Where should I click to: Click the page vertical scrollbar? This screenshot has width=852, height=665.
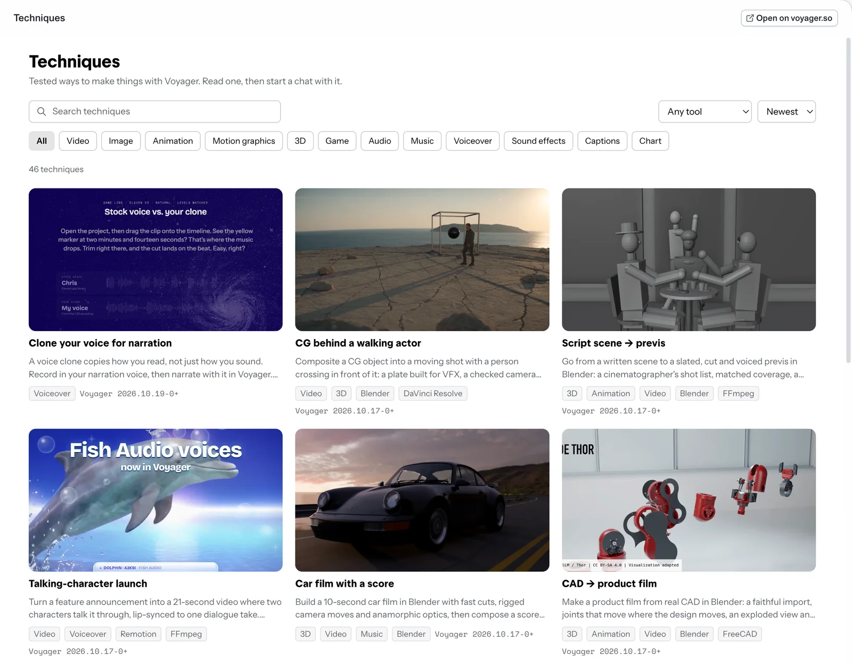[848, 200]
